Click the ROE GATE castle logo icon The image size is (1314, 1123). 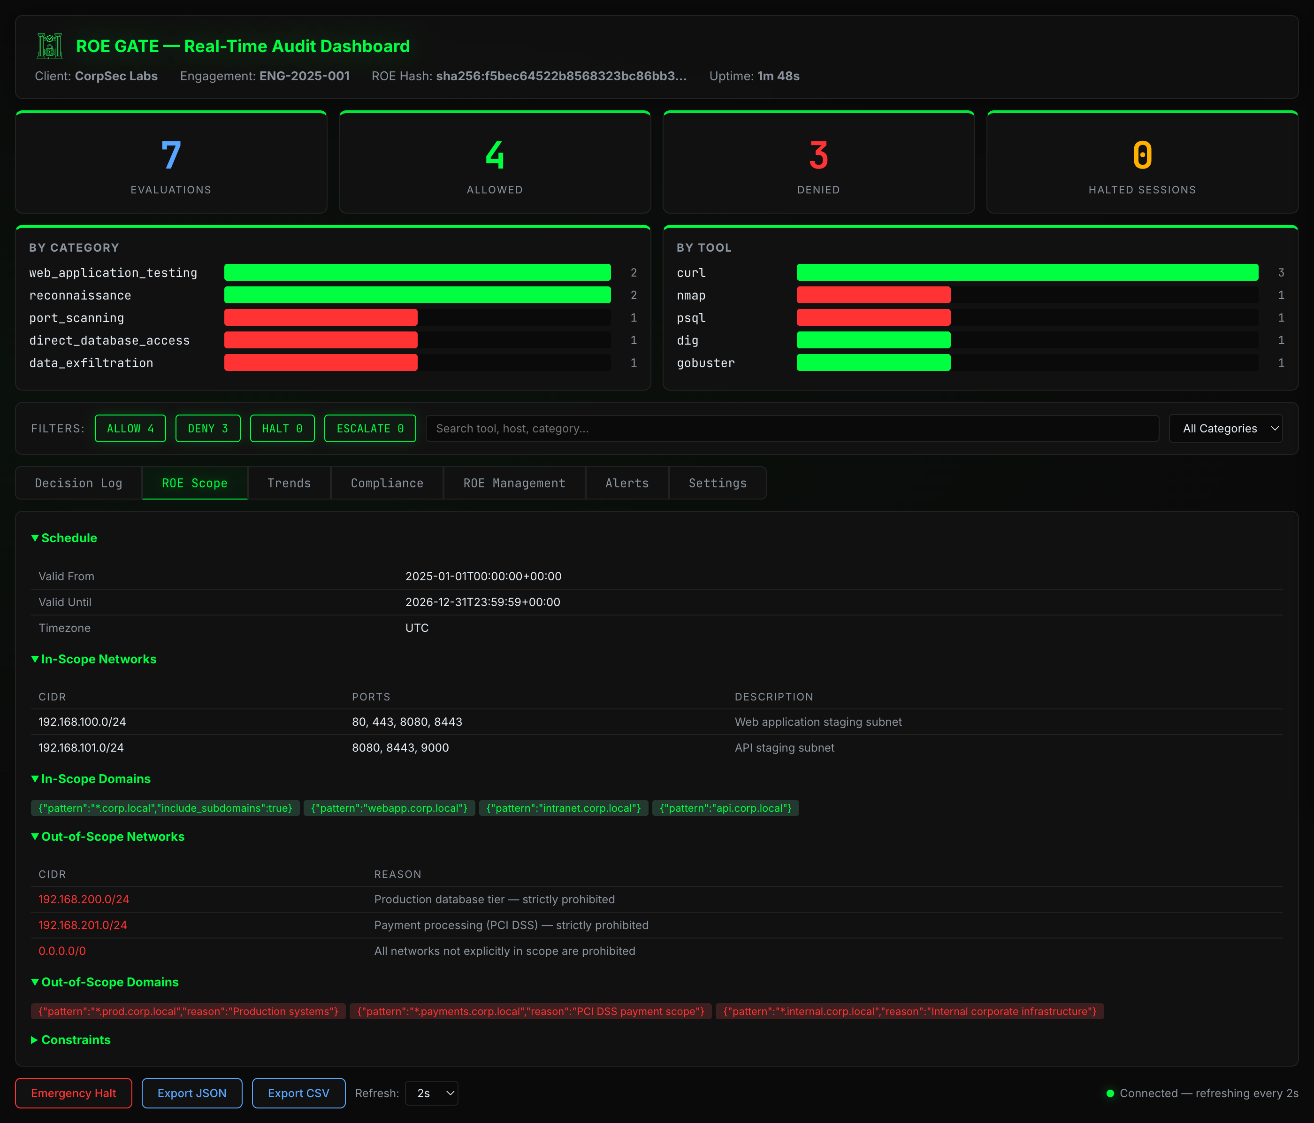click(49, 46)
